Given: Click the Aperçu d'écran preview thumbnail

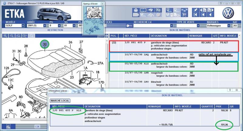Looking at the screenshot, I should (93, 20).
